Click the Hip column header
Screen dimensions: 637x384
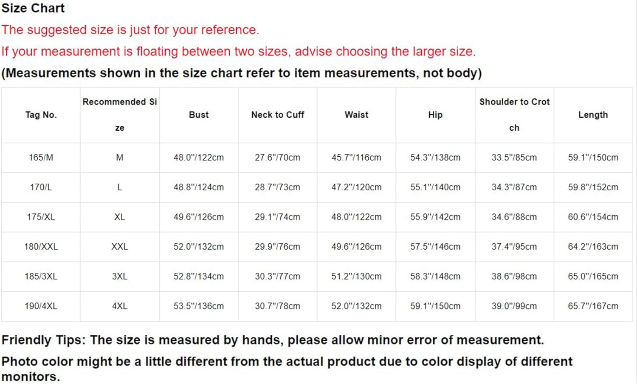click(435, 115)
